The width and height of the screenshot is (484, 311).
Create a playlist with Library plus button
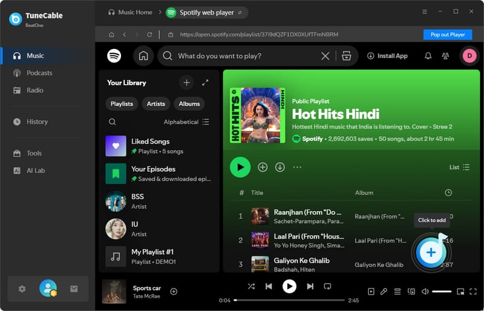[x=186, y=83]
